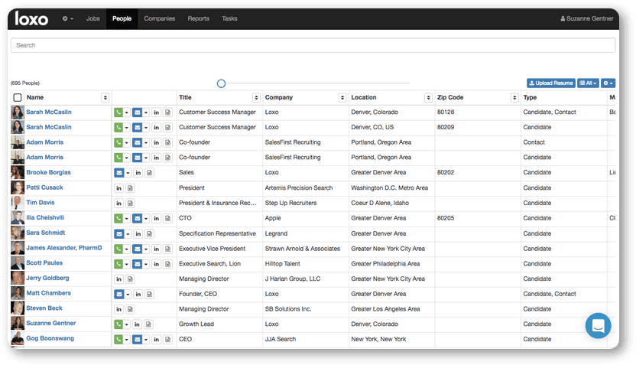Click the Upload Resume button
Screen dimensions: 636x365
(550, 83)
